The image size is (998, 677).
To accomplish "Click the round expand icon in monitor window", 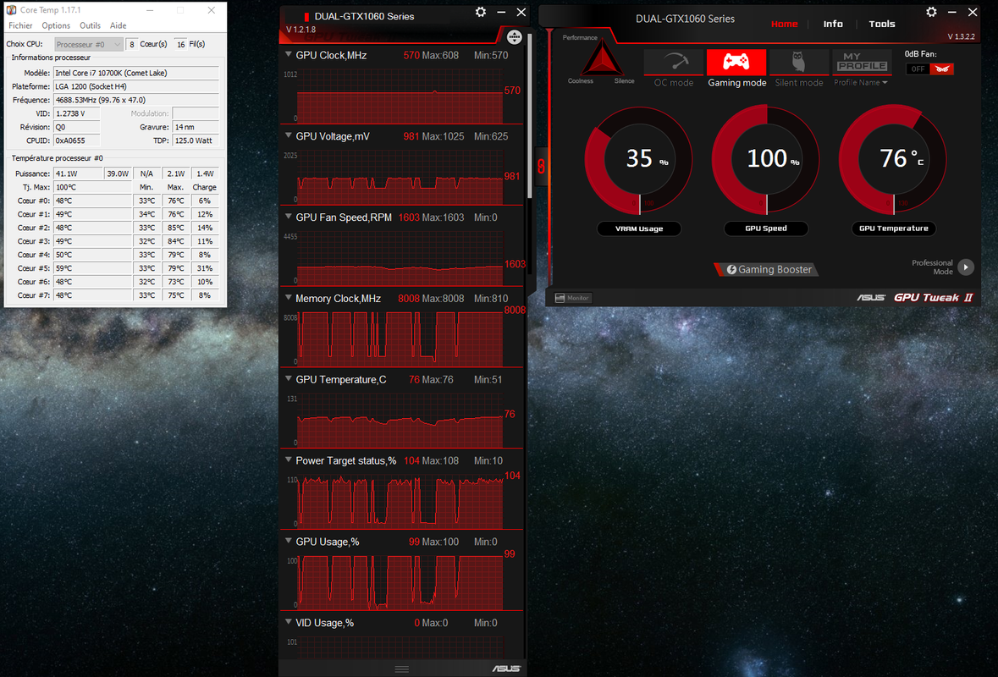I will coord(515,37).
